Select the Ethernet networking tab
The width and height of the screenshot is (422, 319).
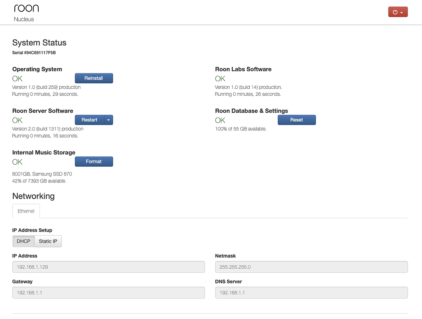26,211
